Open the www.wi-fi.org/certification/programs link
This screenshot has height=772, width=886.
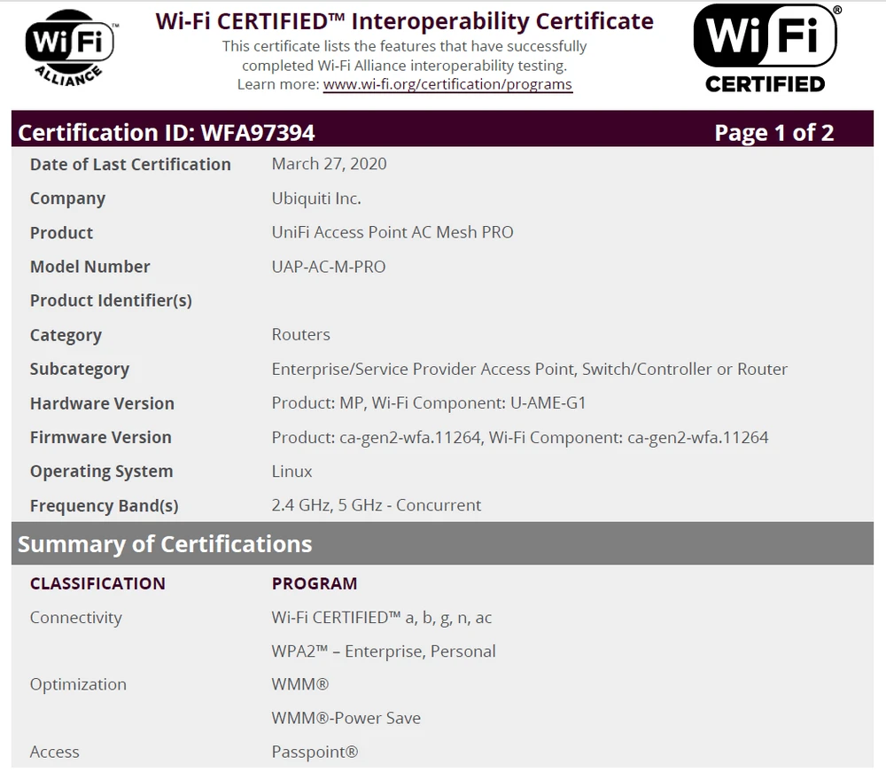[448, 84]
